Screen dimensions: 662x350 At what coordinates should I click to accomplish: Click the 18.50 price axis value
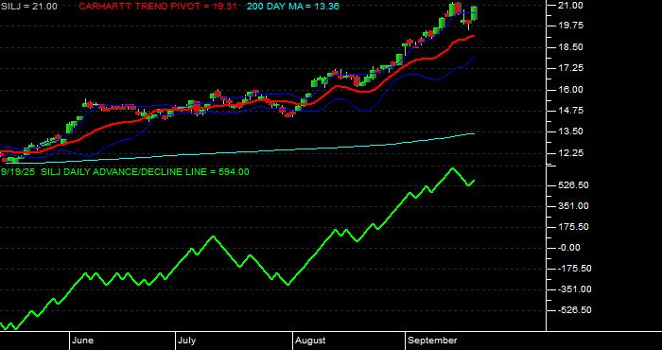coord(570,47)
